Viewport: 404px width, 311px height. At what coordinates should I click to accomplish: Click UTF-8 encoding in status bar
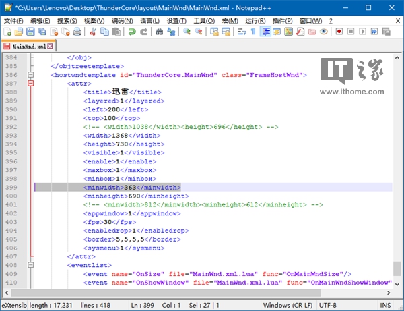(x=328, y=306)
